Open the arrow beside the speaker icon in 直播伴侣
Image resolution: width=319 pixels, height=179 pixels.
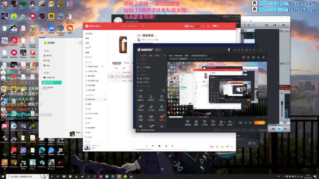pyautogui.click(x=233, y=122)
